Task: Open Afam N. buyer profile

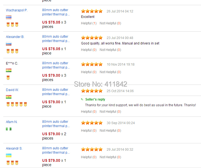Action: pyautogui.click(x=12, y=122)
